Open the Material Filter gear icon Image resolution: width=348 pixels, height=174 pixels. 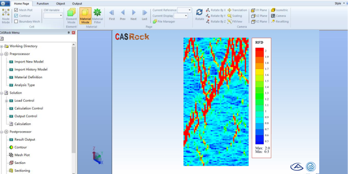tap(97, 13)
